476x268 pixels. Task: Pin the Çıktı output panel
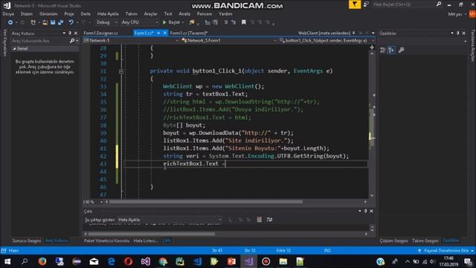click(365, 211)
